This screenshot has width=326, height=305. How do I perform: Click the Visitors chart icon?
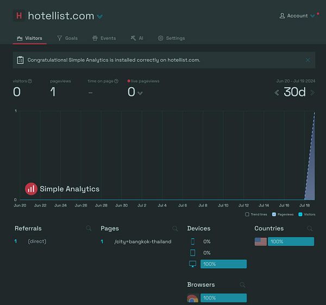pyautogui.click(x=20, y=38)
